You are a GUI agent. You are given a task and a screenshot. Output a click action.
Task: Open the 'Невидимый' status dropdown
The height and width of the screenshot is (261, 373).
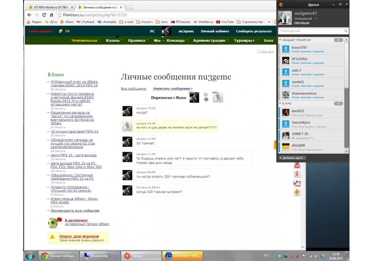315,18
